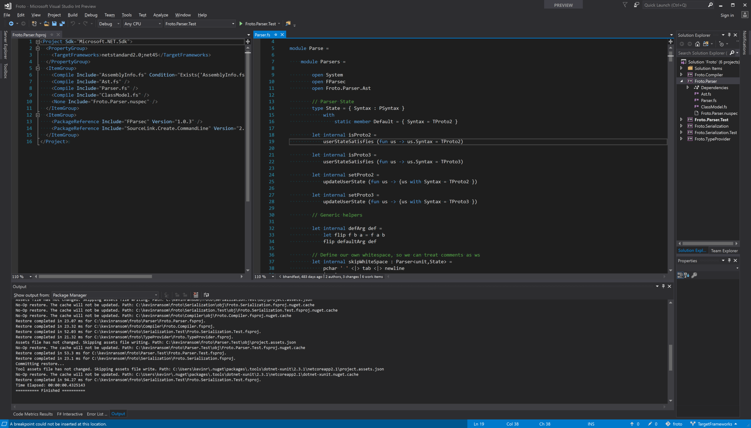Click the Search Solution Explorer field
Screen dimensions: 751x428
[703, 53]
